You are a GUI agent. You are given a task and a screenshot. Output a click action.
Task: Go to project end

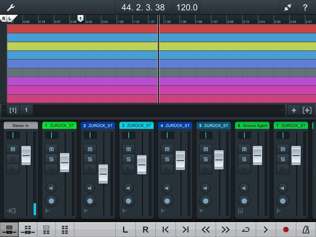[185, 229]
